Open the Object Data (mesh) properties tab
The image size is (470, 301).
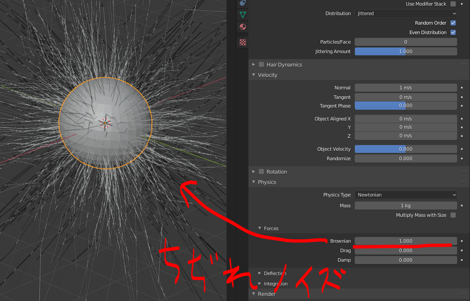(243, 14)
